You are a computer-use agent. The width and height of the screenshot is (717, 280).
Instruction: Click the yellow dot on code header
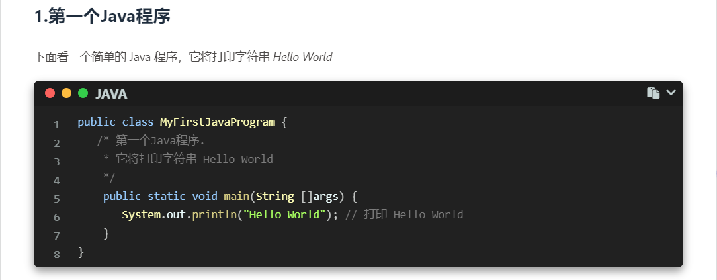tap(66, 93)
